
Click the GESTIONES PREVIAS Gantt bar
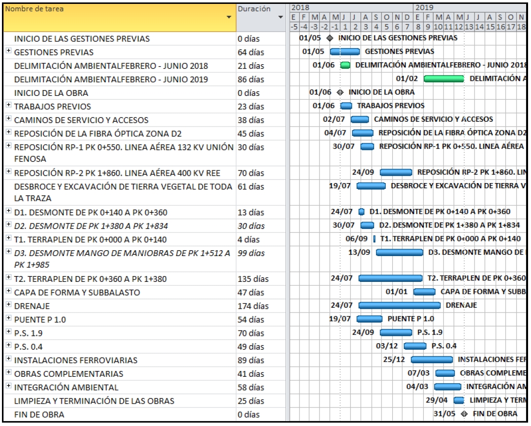[x=345, y=52]
